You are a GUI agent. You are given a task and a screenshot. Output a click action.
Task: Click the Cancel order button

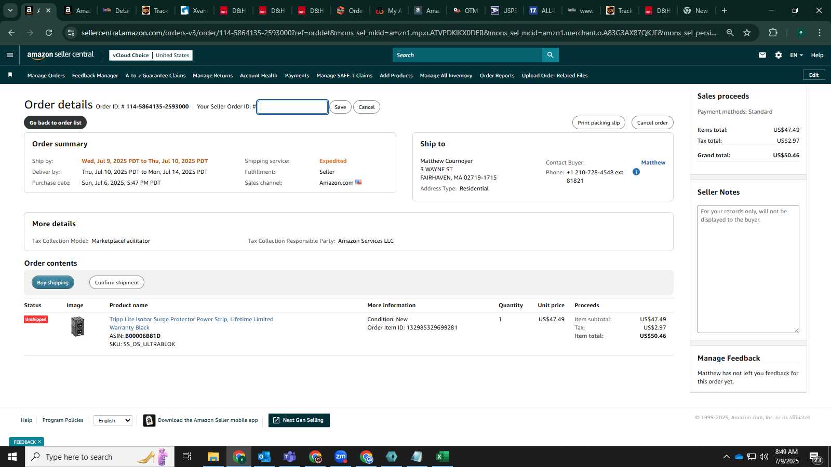[x=652, y=122]
